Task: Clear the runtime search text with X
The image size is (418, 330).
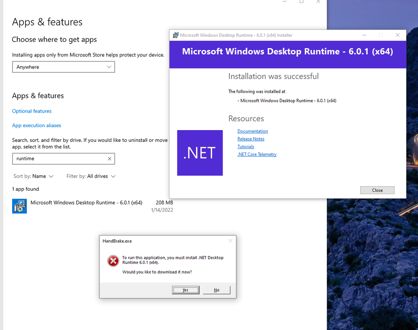Action: click(109, 159)
